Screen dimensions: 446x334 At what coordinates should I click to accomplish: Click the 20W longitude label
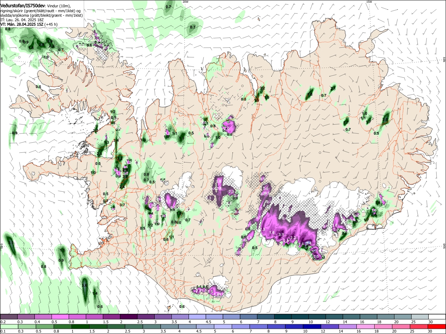tap(185, 2)
